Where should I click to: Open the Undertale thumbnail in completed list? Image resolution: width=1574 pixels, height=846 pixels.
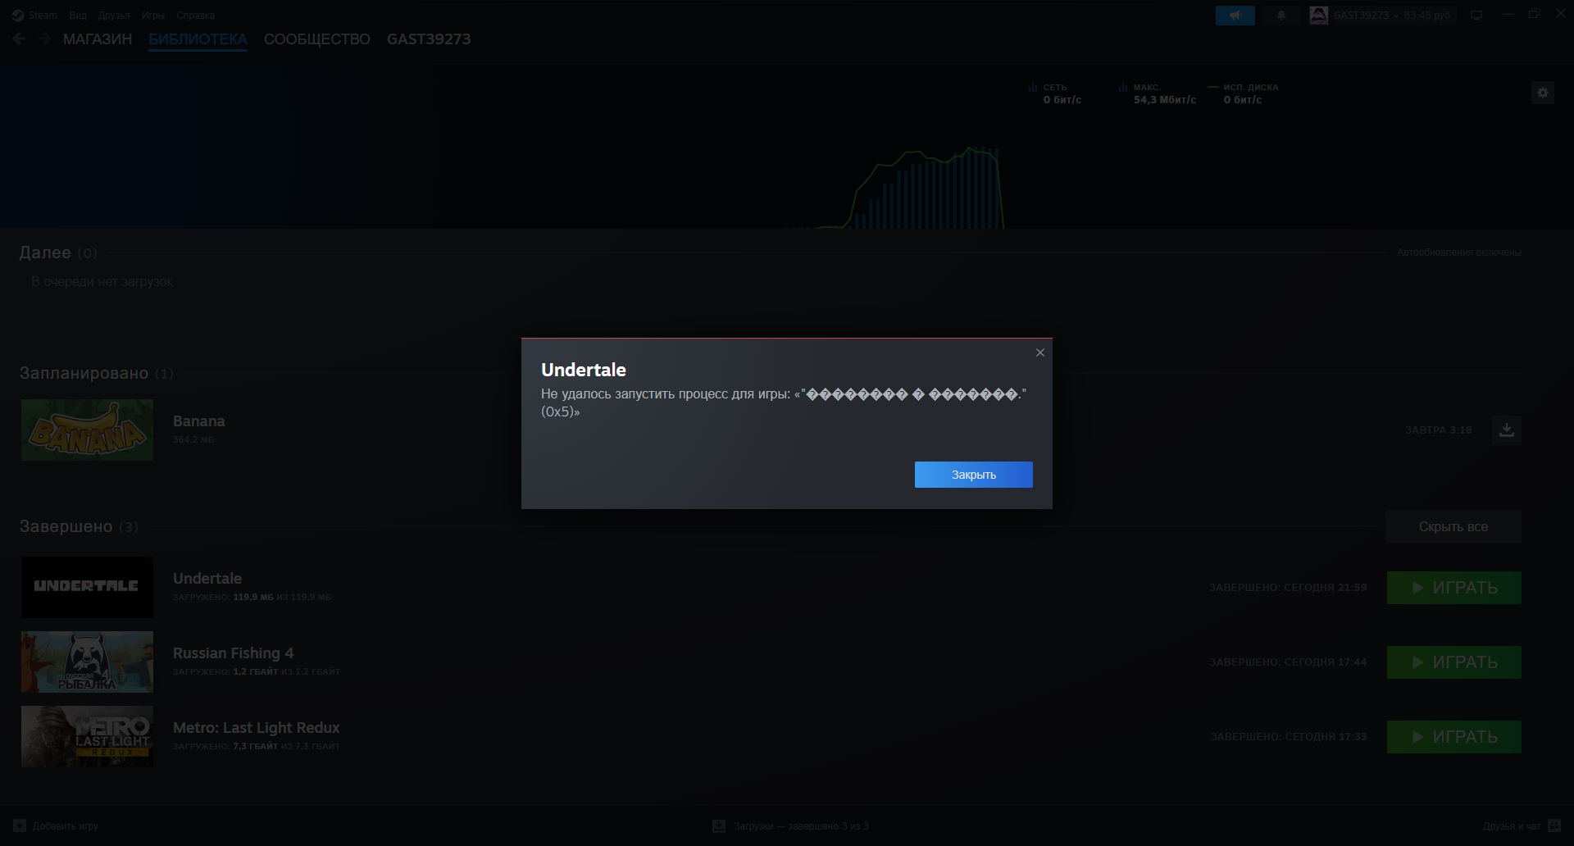[87, 587]
